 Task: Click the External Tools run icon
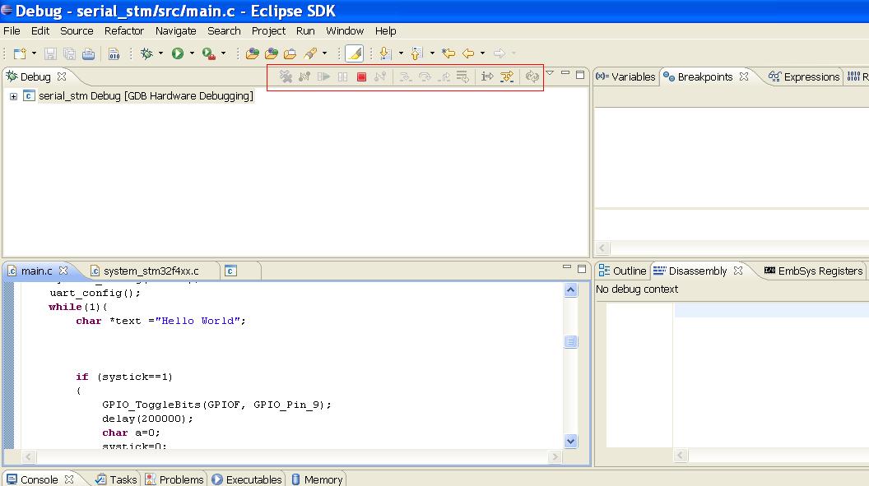(208, 53)
